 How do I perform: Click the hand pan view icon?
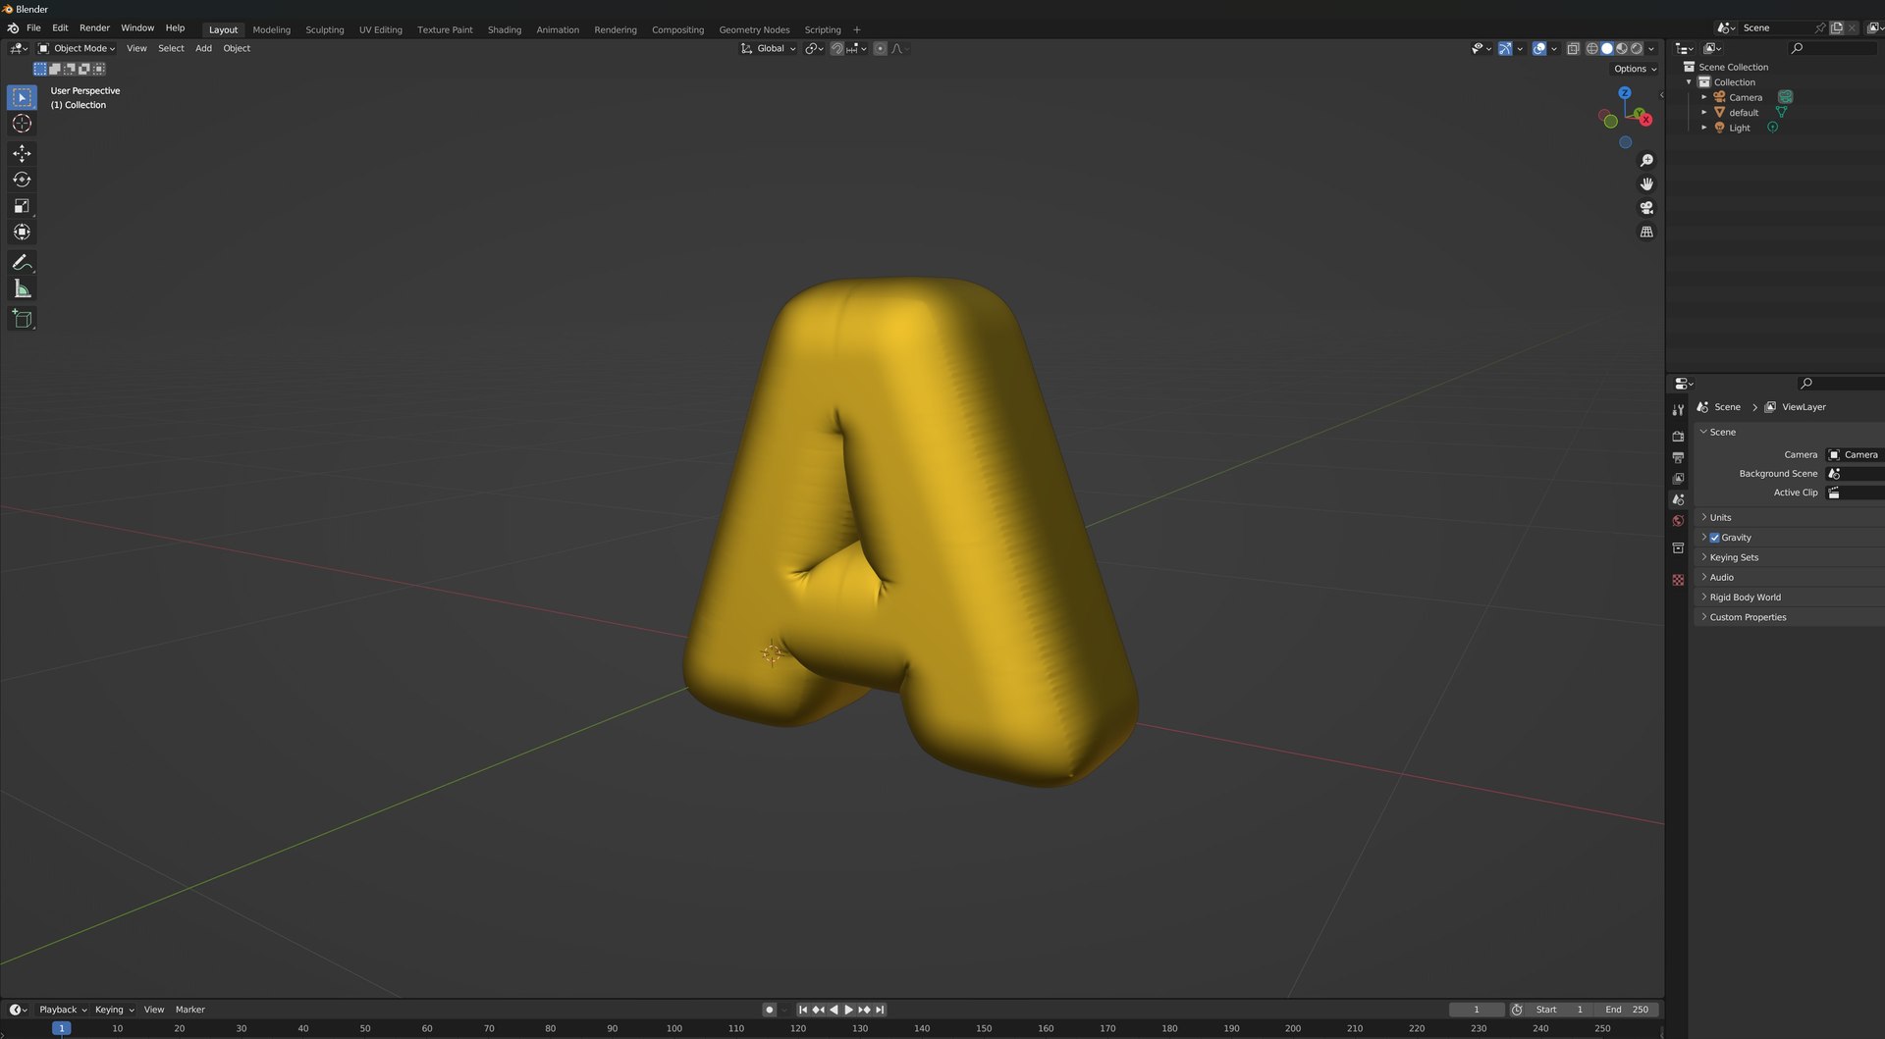[1646, 183]
